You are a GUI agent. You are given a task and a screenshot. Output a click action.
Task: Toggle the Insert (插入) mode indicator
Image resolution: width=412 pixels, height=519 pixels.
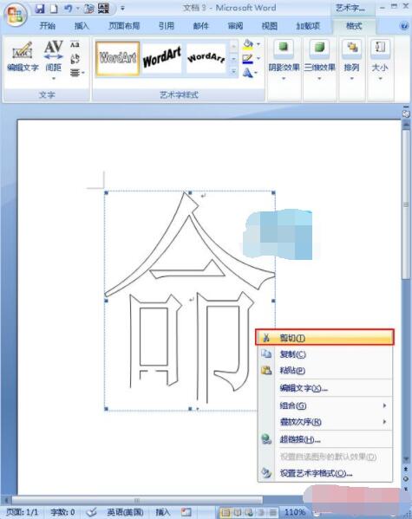(162, 512)
